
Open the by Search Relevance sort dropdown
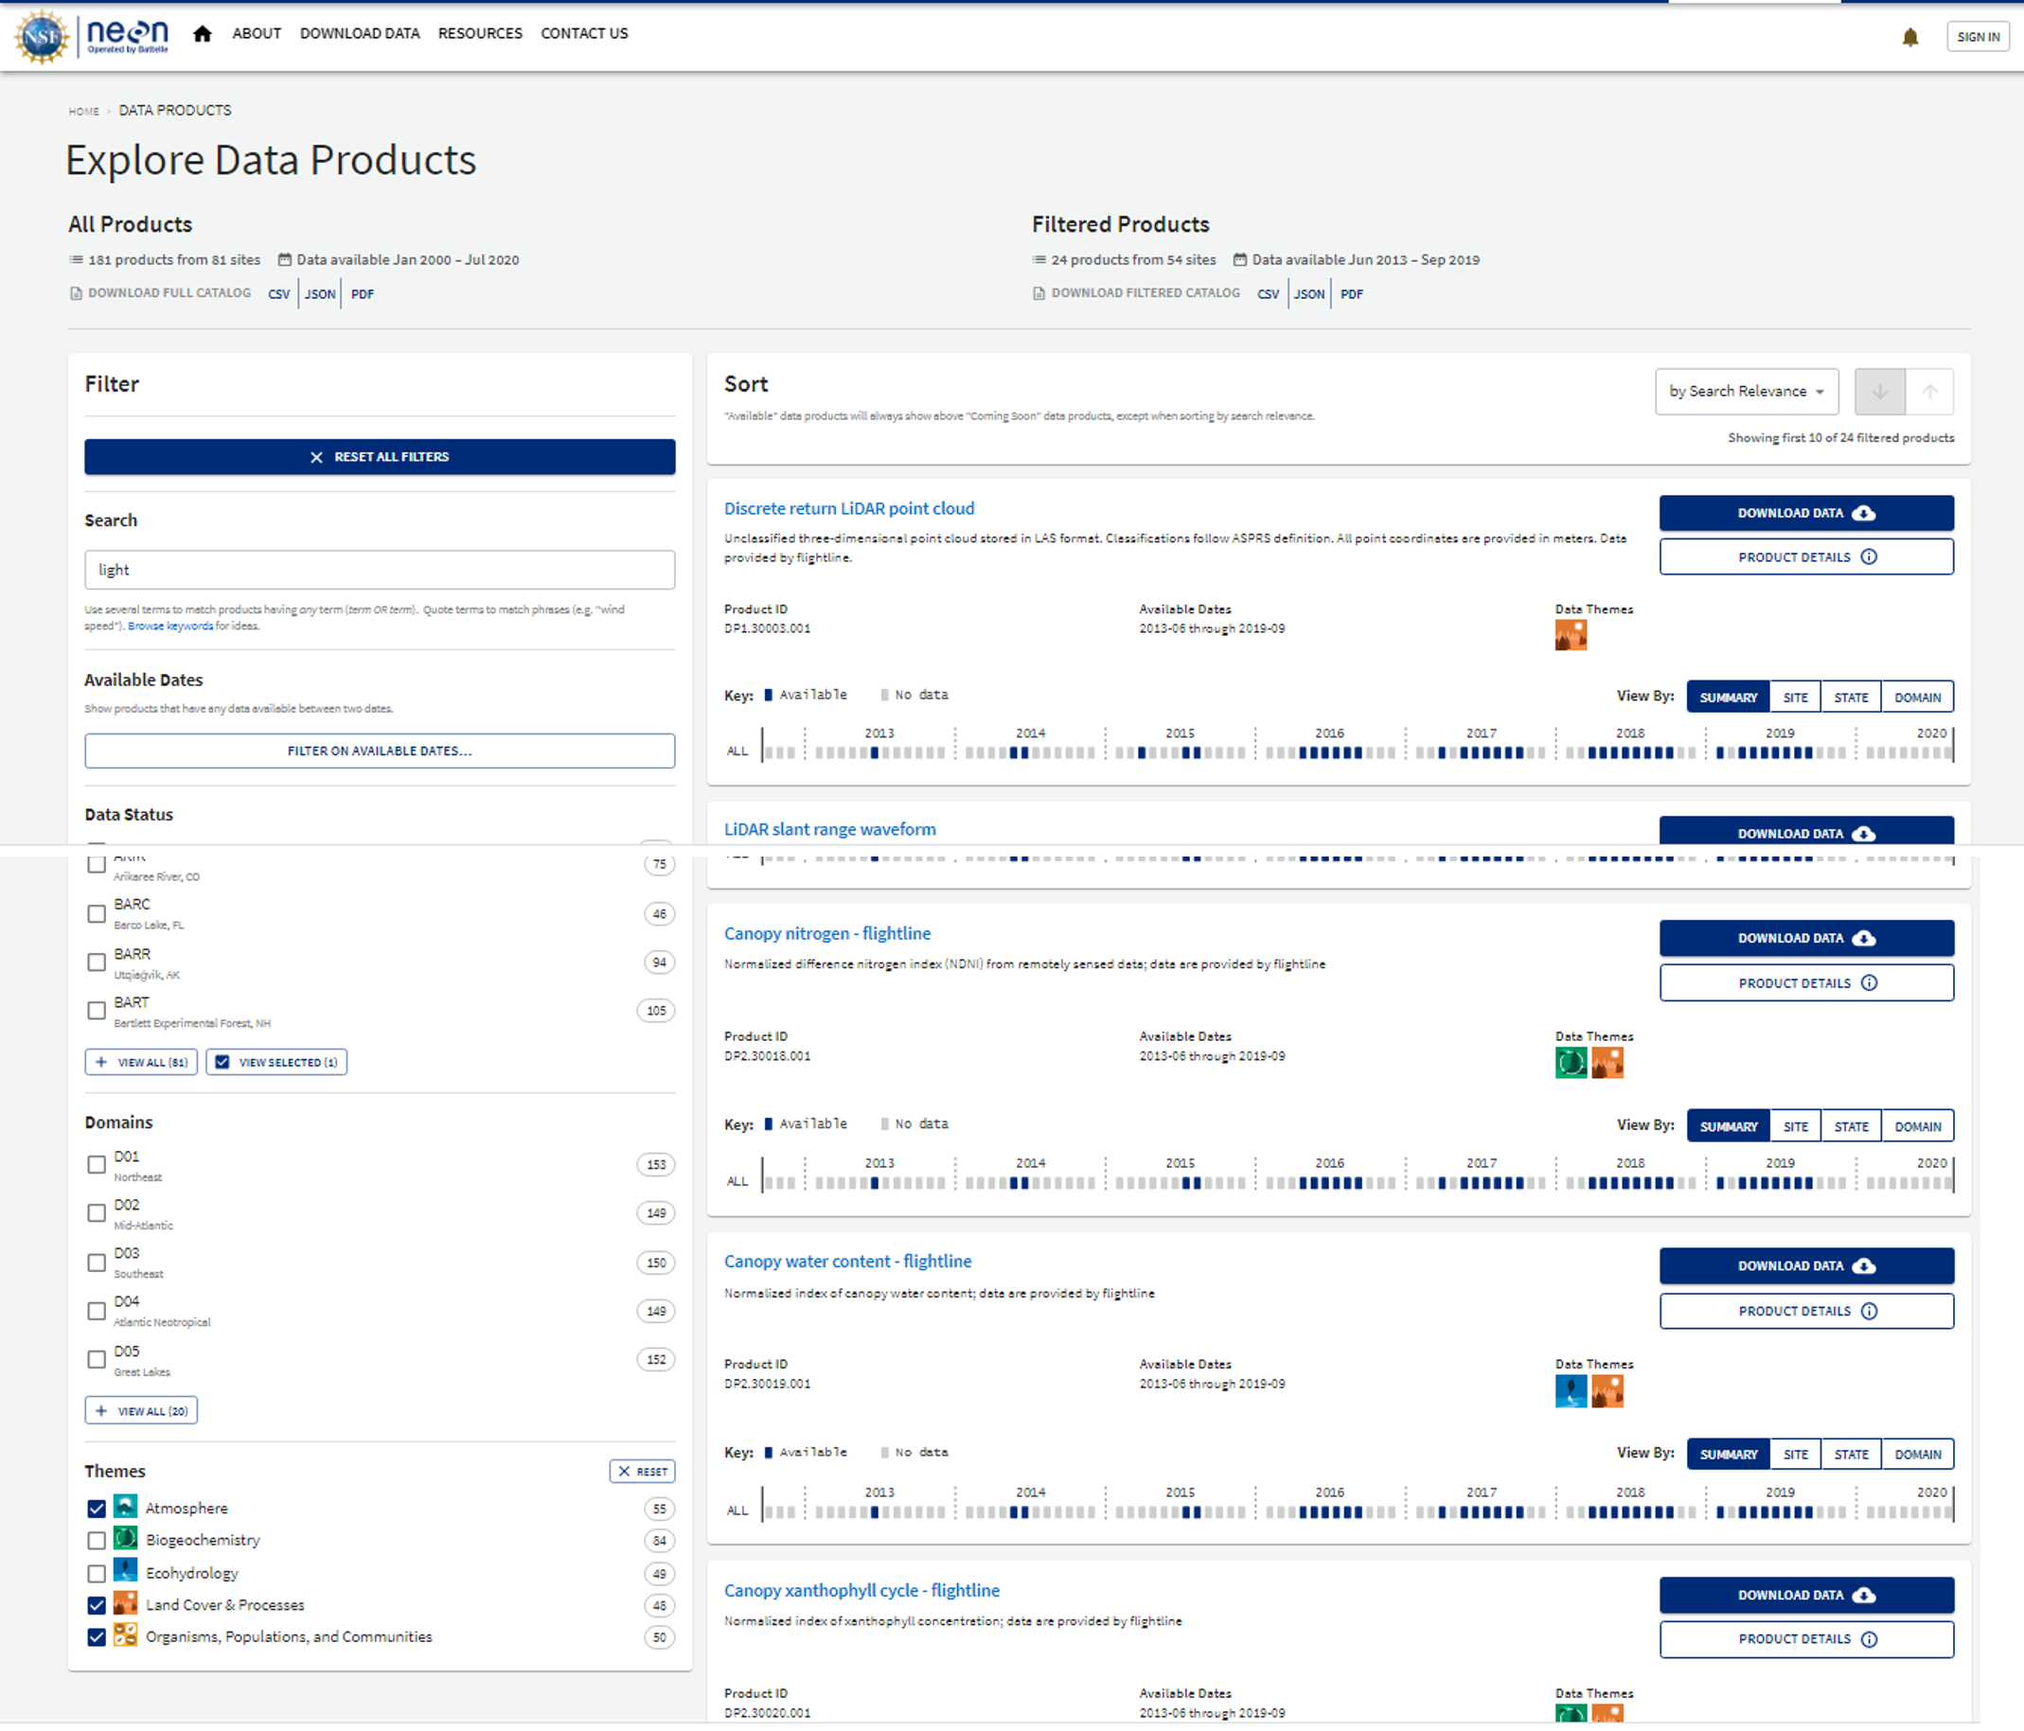click(x=1746, y=392)
